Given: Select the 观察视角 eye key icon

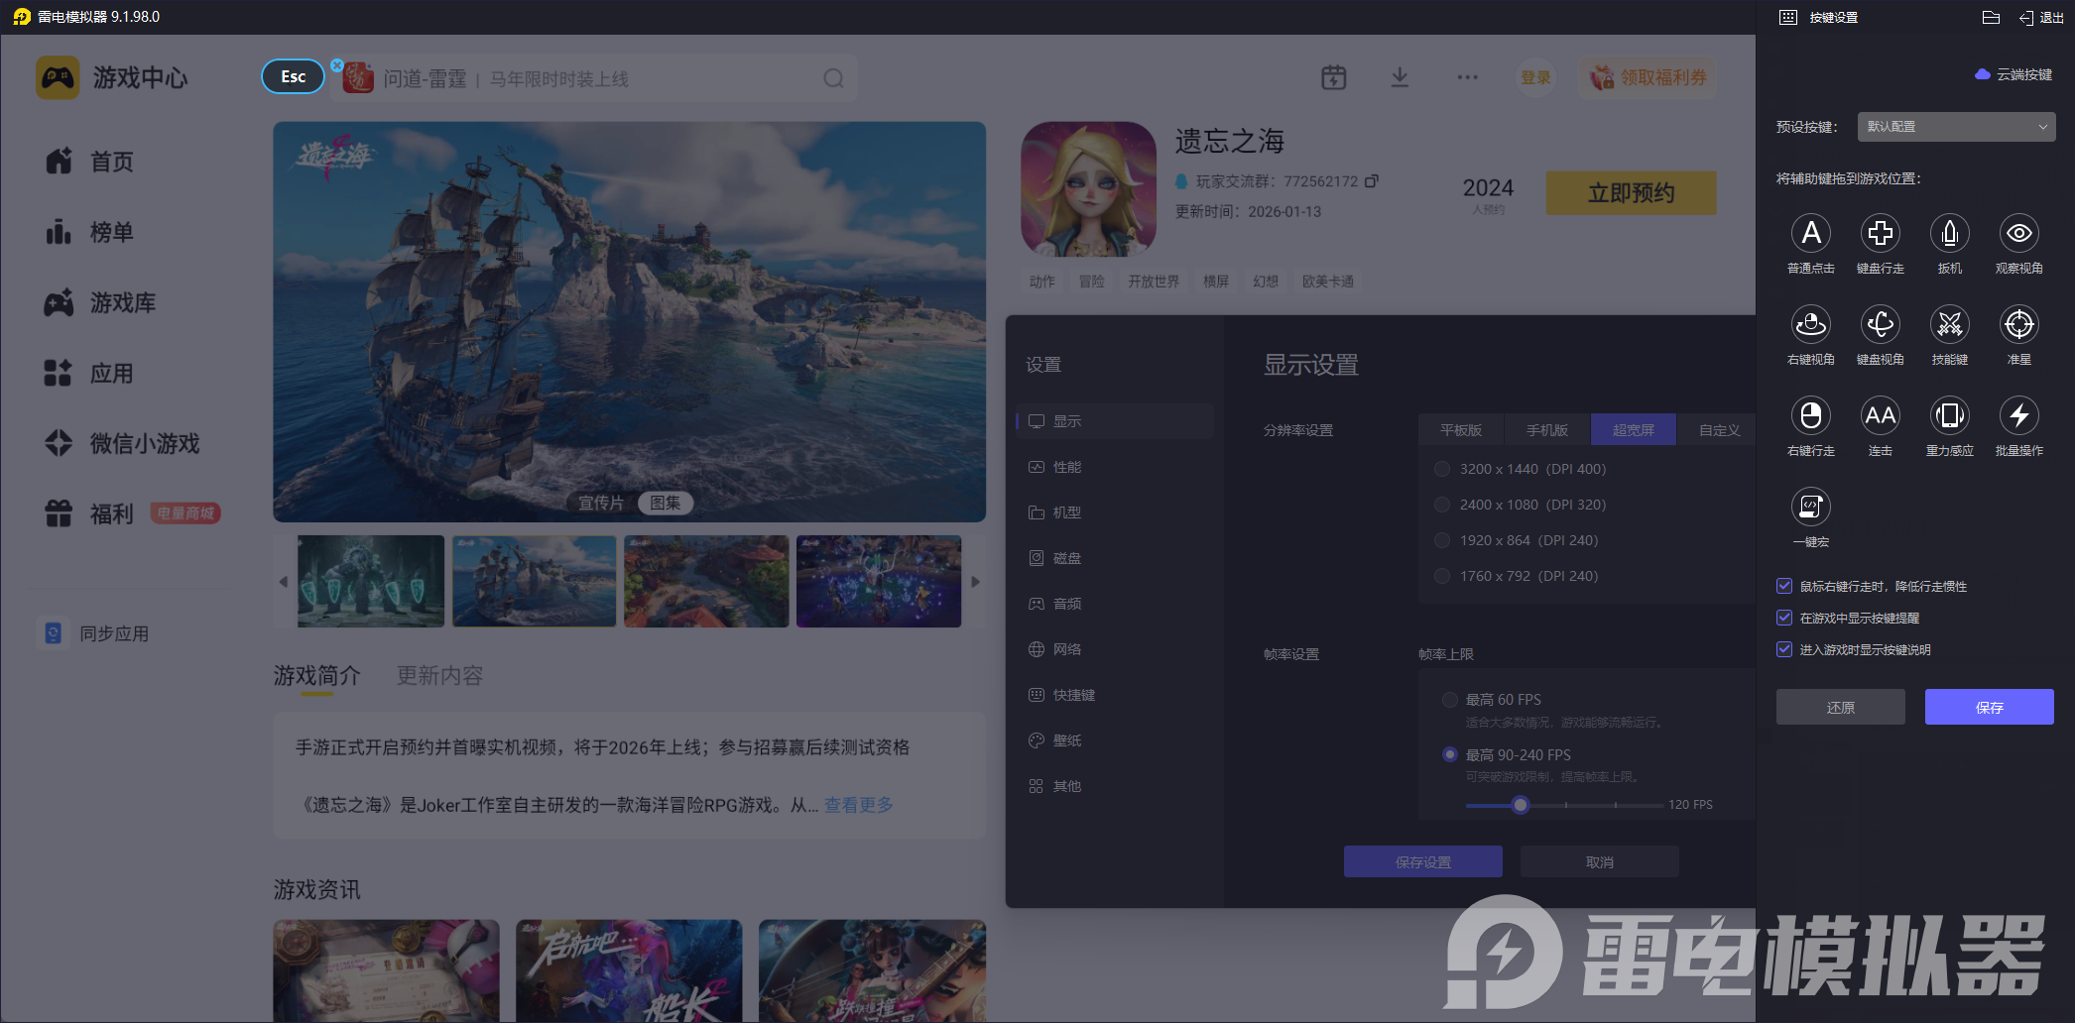Looking at the screenshot, I should [2019, 233].
